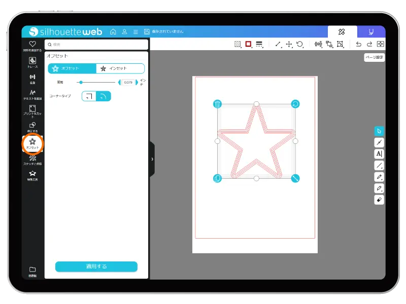Viewport: 406px width, 304px height.
Task: Switch to インセット (Inset) mode
Action: pos(120,68)
